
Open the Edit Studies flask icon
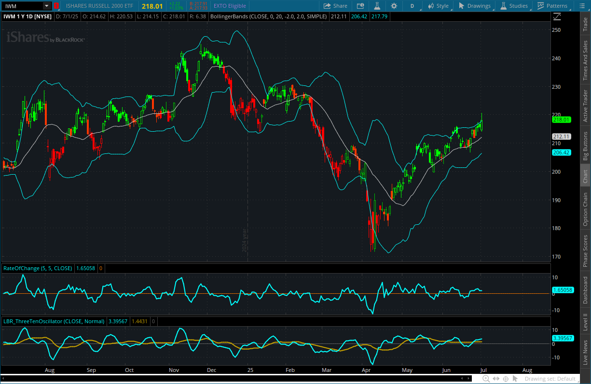click(377, 6)
